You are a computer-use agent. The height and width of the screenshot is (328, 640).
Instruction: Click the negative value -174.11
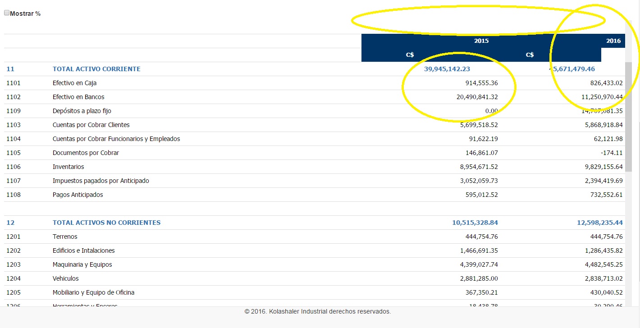612,153
